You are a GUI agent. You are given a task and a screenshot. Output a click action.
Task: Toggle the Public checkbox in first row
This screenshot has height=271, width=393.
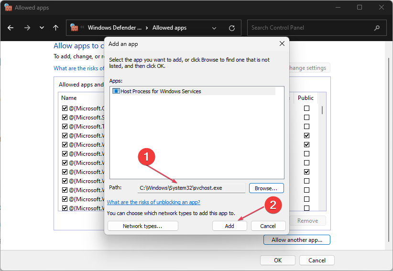tap(306, 108)
